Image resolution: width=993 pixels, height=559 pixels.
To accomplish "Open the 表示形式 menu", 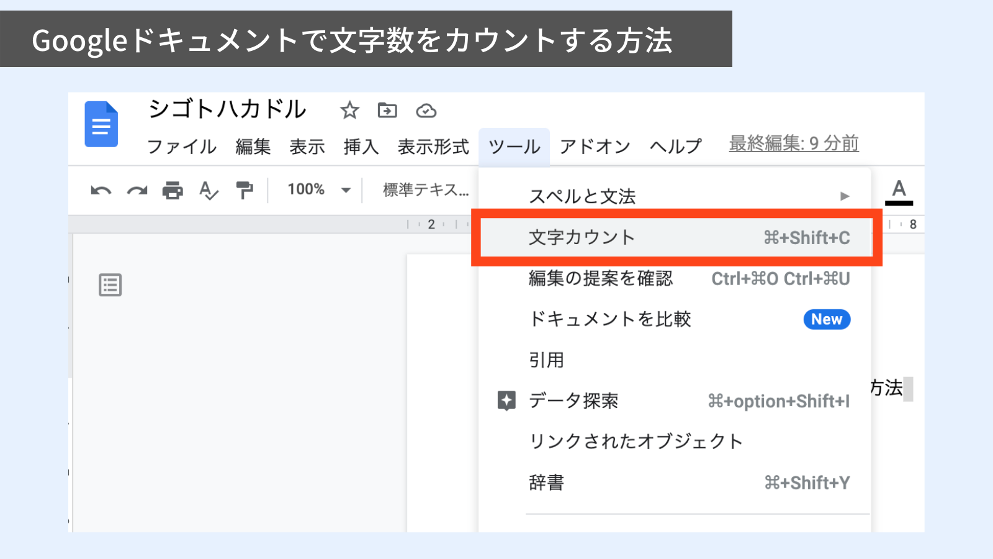I will pyautogui.click(x=433, y=147).
